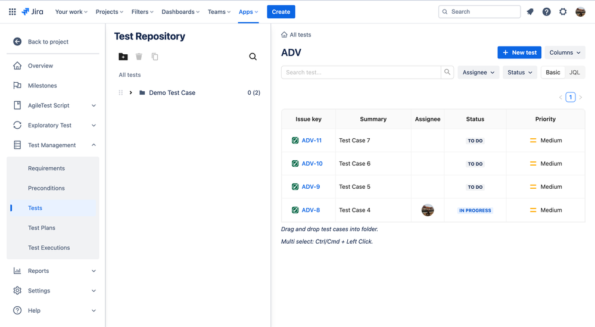This screenshot has width=595, height=327.
Task: Open the Status filter dropdown
Action: [x=520, y=72]
